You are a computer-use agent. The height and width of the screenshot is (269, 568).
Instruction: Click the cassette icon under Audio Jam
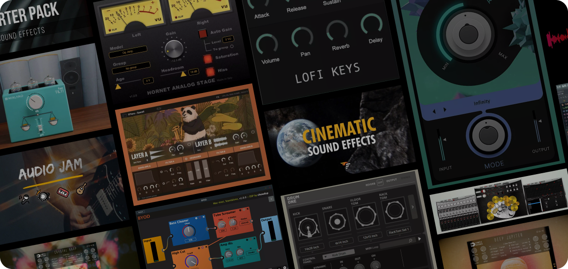click(63, 193)
